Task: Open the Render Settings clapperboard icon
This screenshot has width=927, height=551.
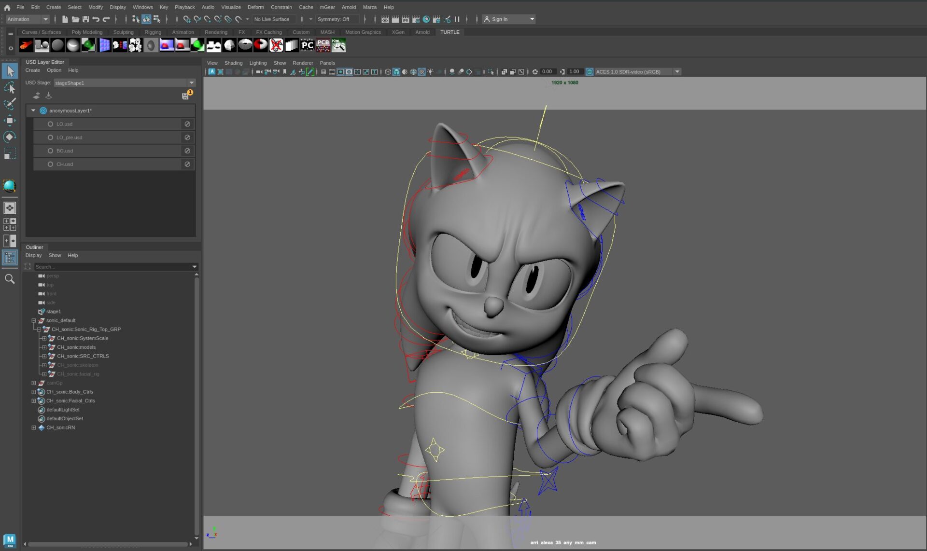Action: [x=416, y=19]
